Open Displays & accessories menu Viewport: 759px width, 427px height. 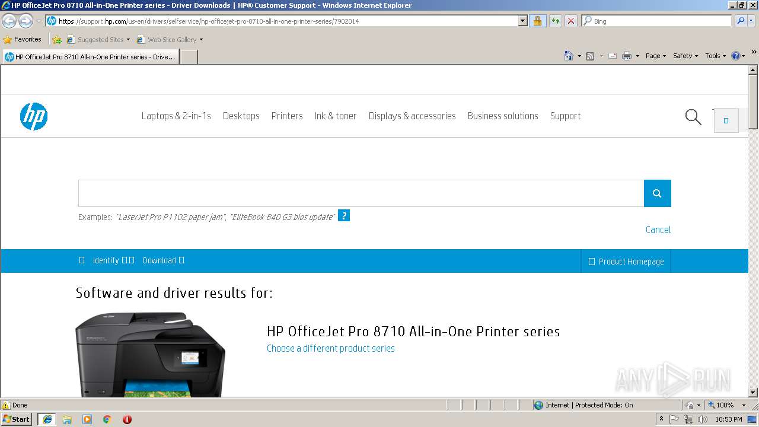(x=412, y=116)
